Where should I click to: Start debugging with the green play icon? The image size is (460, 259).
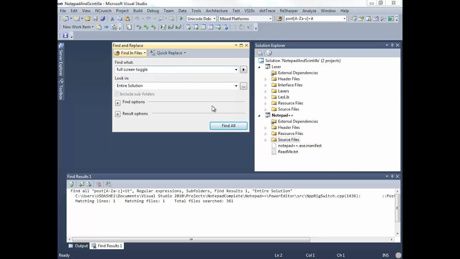click(x=181, y=19)
